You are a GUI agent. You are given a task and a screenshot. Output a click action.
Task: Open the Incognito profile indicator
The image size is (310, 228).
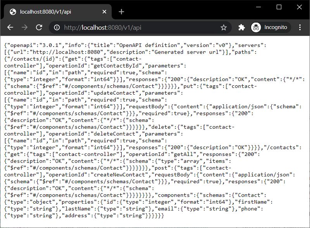[x=270, y=27]
